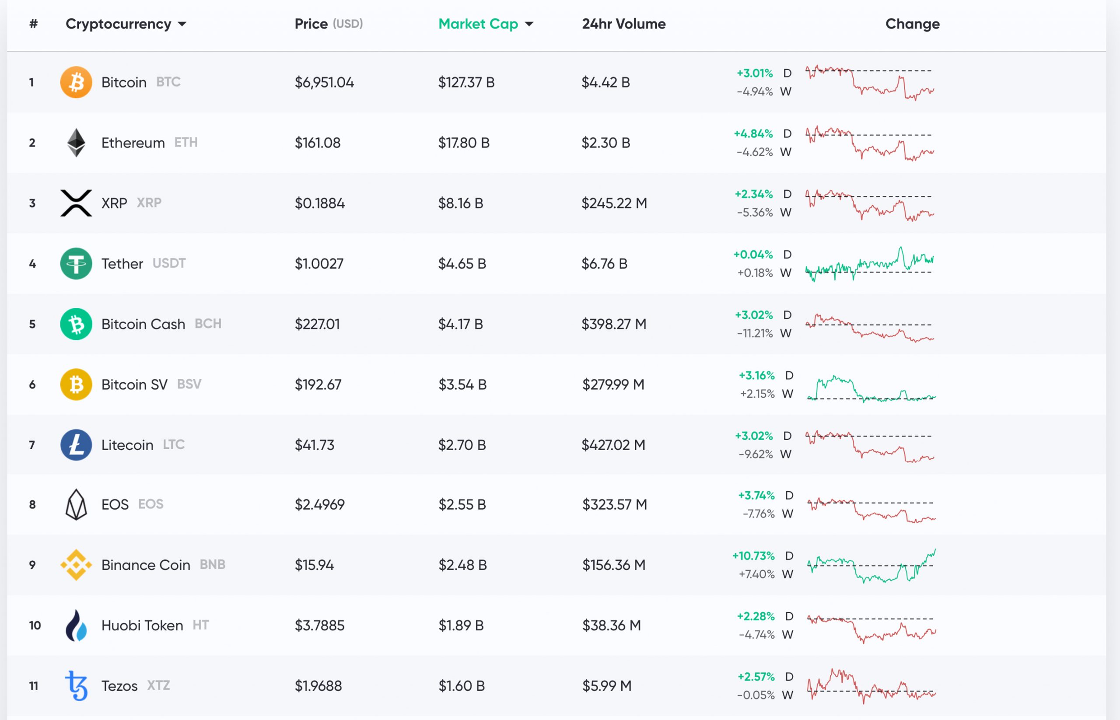Image resolution: width=1120 pixels, height=720 pixels.
Task: Click the Binance Coin sparkline chart
Action: pyautogui.click(x=871, y=566)
